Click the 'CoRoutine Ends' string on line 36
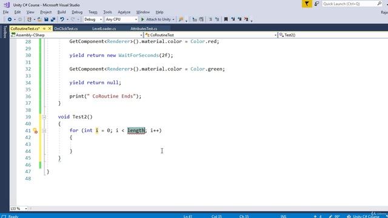 113,96
